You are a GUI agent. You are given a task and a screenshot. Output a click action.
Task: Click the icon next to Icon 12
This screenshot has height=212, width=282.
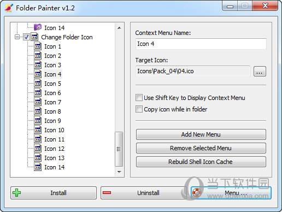click(38, 149)
